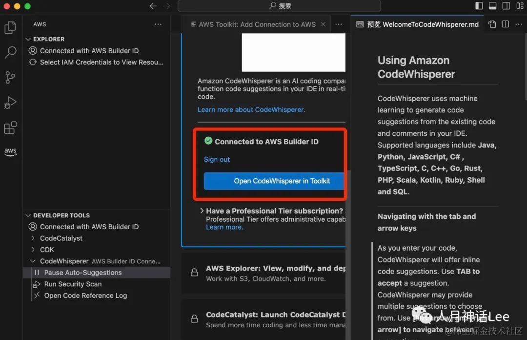
Task: Open AWS panel more actions menu
Action: tap(158, 24)
